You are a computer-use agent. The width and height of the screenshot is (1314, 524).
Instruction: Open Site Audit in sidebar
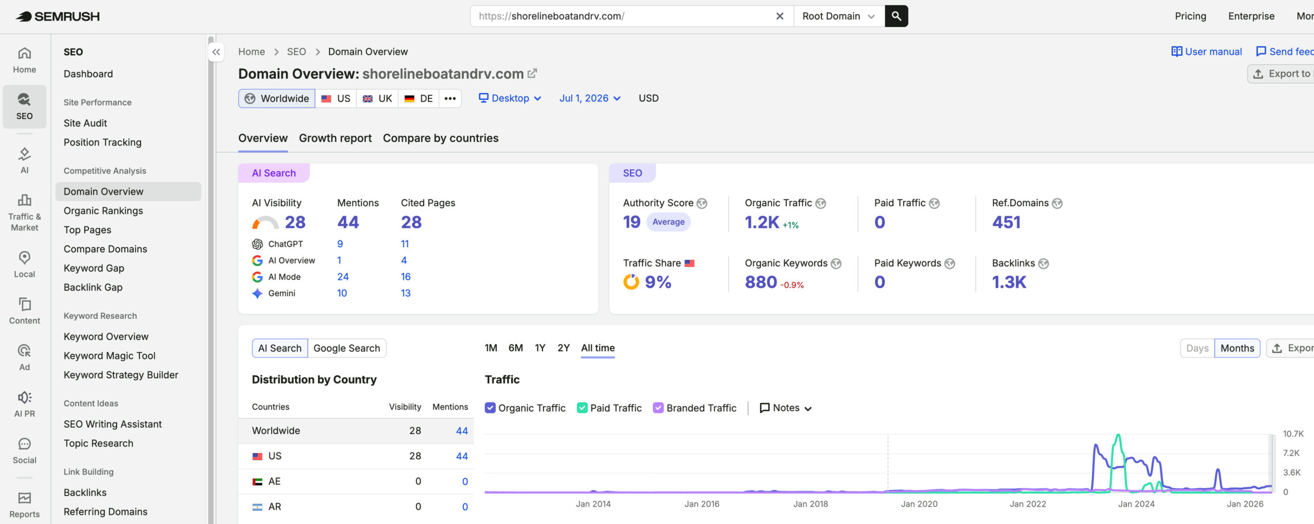coord(85,123)
